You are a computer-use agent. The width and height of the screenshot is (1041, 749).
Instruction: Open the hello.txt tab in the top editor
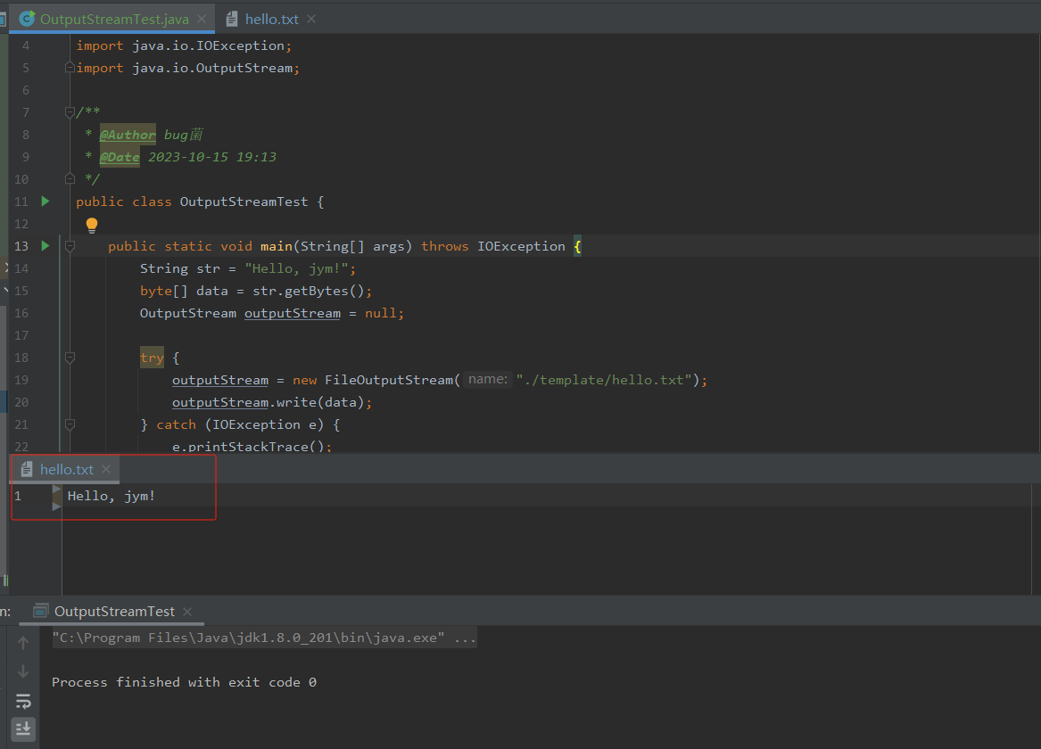click(271, 20)
